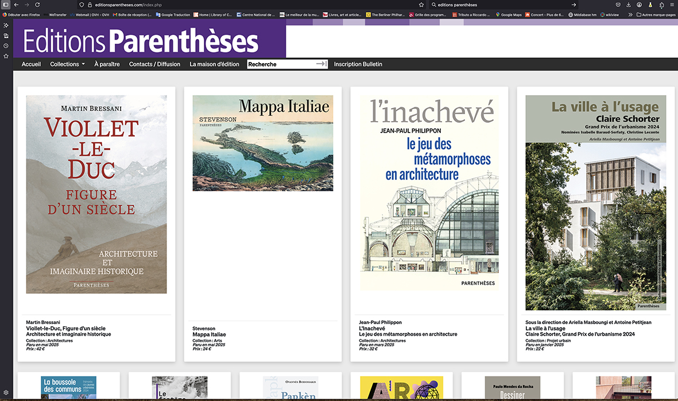
Task: Click 'Collection : Arts' text
Action: tap(207, 341)
